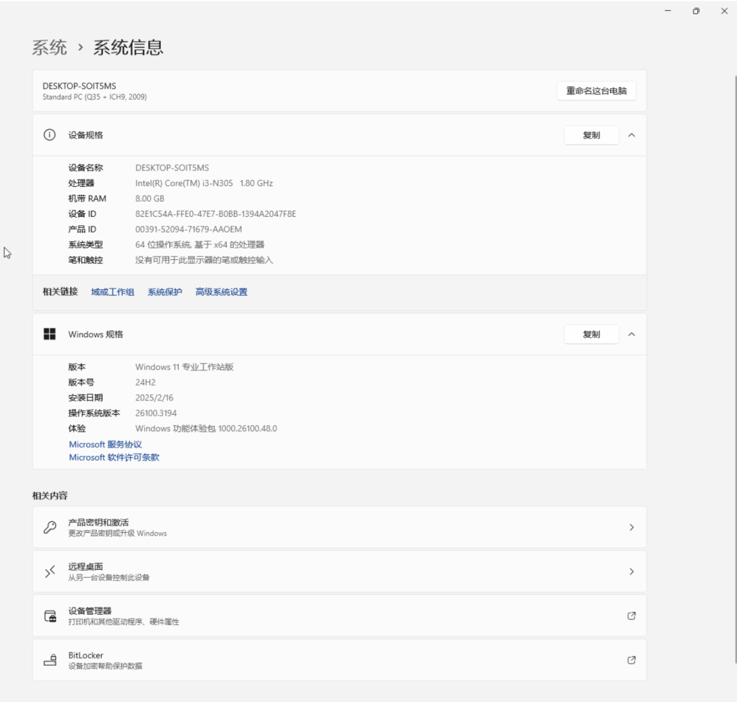Click the 设备 ID label

83,214
